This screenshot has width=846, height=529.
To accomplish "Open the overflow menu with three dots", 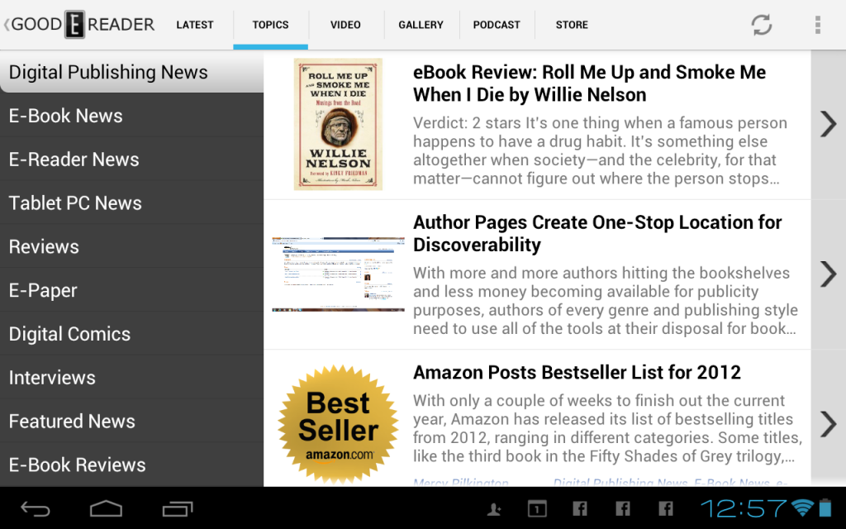I will (818, 25).
